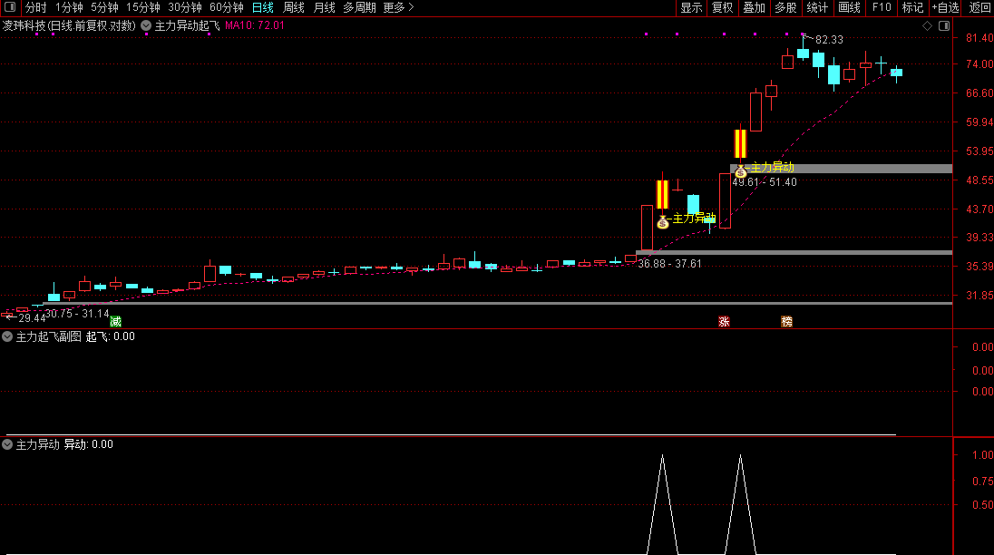Open the 多股 multi-stock view
The image size is (994, 555).
785,7
